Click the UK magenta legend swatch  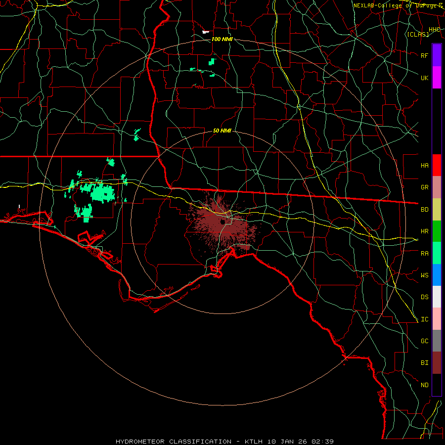click(x=437, y=78)
